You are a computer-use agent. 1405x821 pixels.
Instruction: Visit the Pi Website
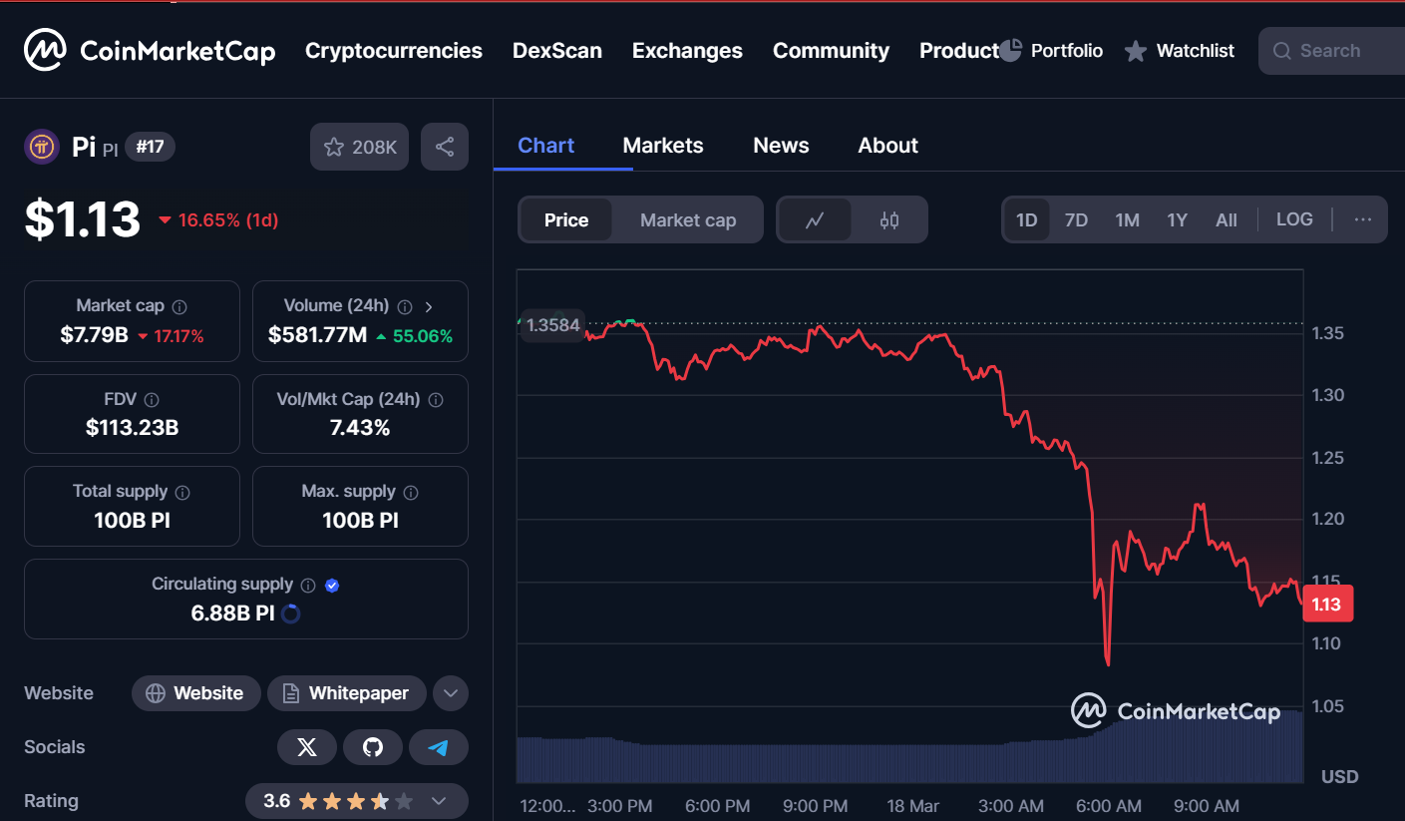(x=195, y=692)
